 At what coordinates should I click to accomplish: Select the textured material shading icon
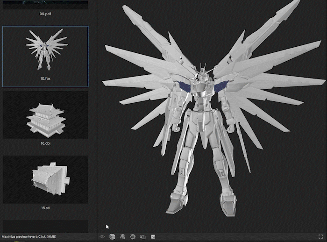(x=122, y=236)
